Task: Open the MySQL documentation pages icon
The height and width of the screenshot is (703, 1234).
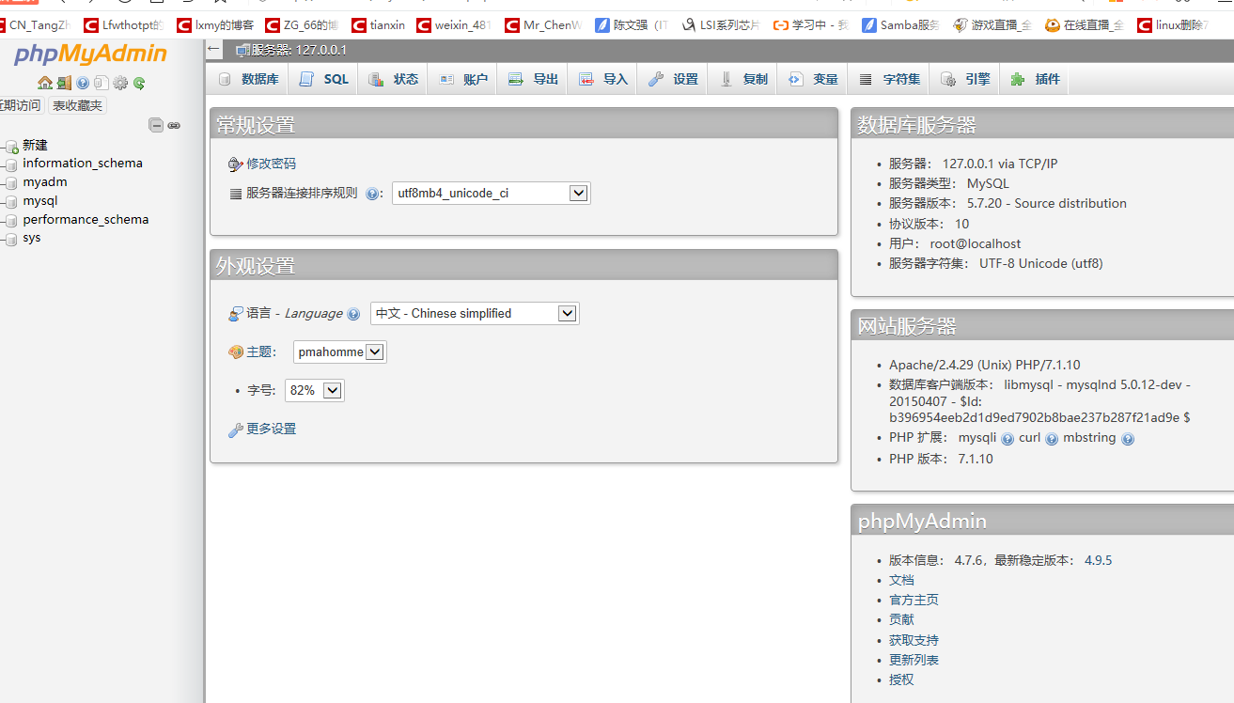Action: tap(101, 83)
